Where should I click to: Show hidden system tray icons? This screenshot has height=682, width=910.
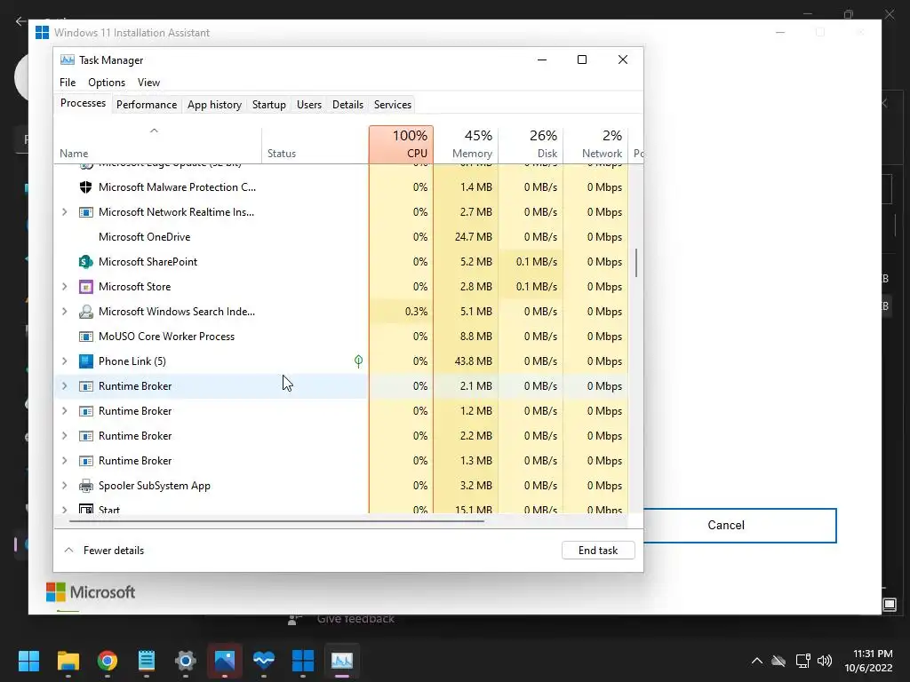click(757, 661)
